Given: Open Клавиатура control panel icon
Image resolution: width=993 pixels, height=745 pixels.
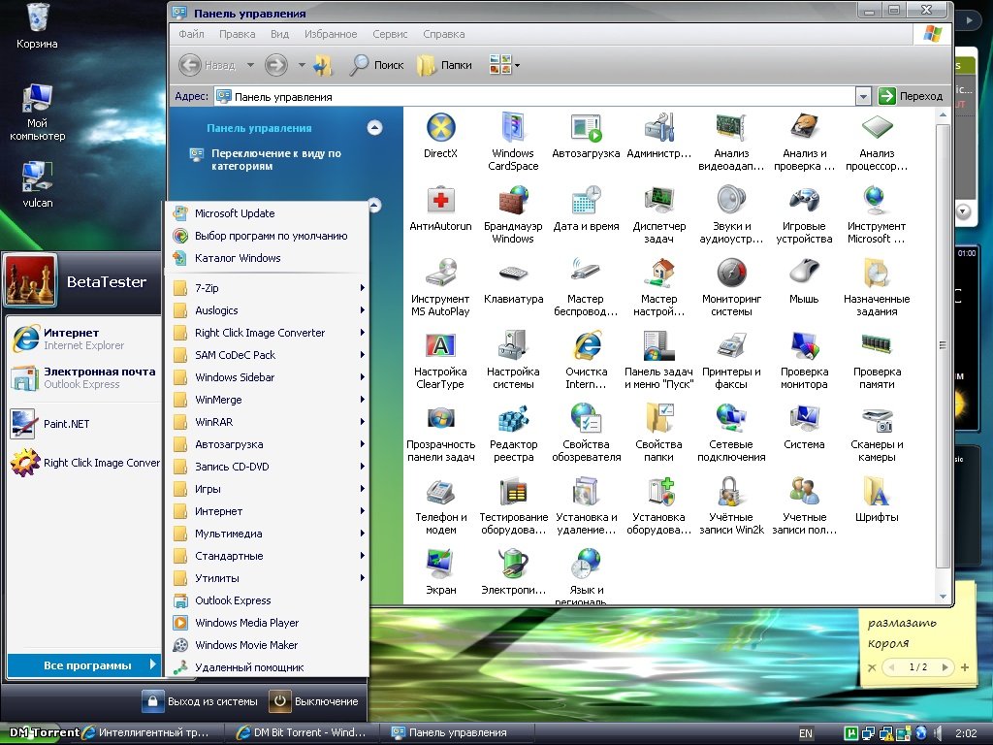Looking at the screenshot, I should tap(513, 280).
